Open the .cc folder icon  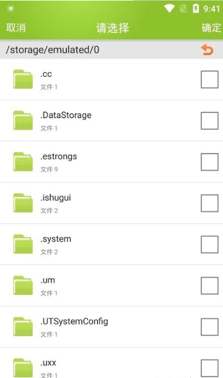coord(23,79)
